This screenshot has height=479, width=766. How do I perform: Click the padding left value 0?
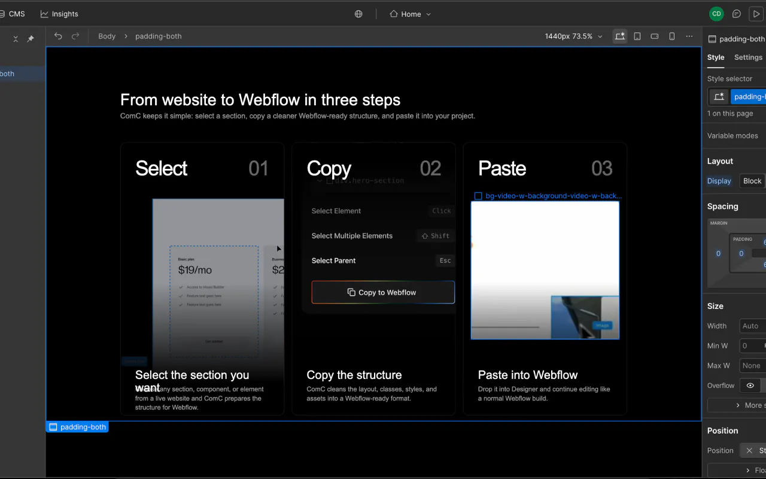tap(741, 253)
